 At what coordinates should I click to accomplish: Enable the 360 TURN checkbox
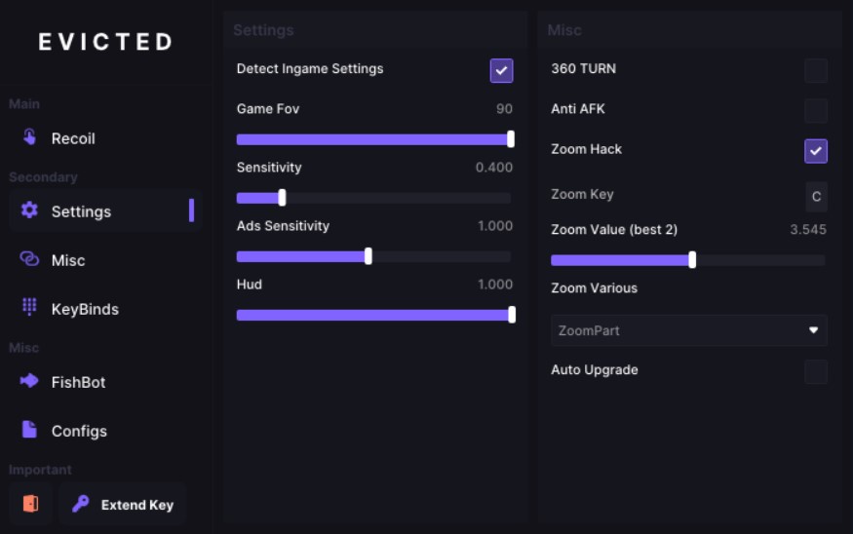(816, 70)
